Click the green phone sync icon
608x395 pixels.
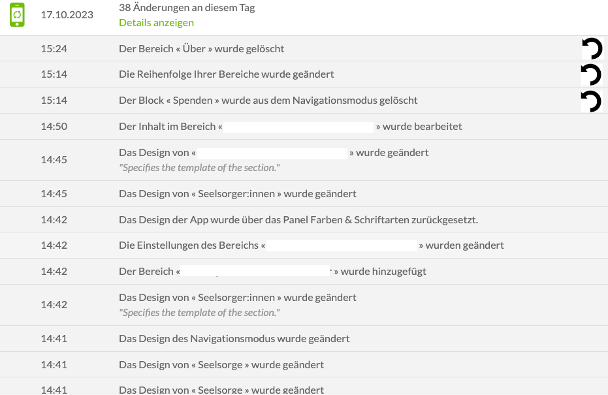tap(17, 15)
